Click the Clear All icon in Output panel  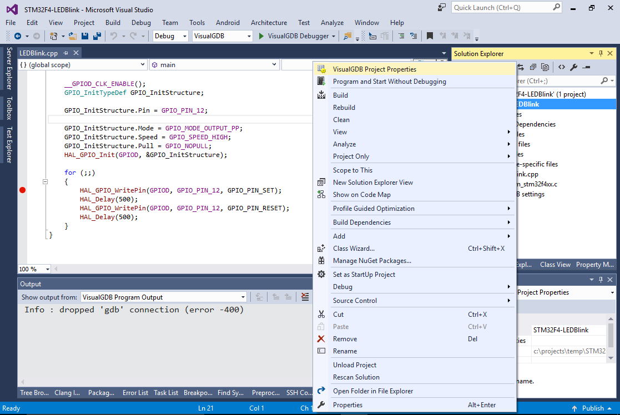(x=305, y=297)
